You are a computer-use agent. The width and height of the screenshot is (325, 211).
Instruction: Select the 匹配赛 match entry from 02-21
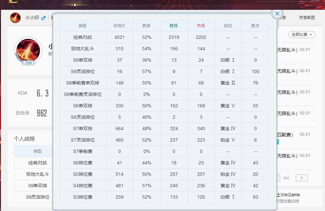point(285,134)
